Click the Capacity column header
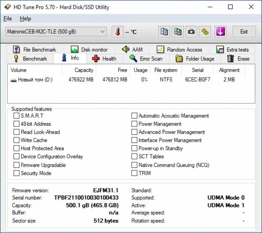262x233 pixels. point(79,70)
